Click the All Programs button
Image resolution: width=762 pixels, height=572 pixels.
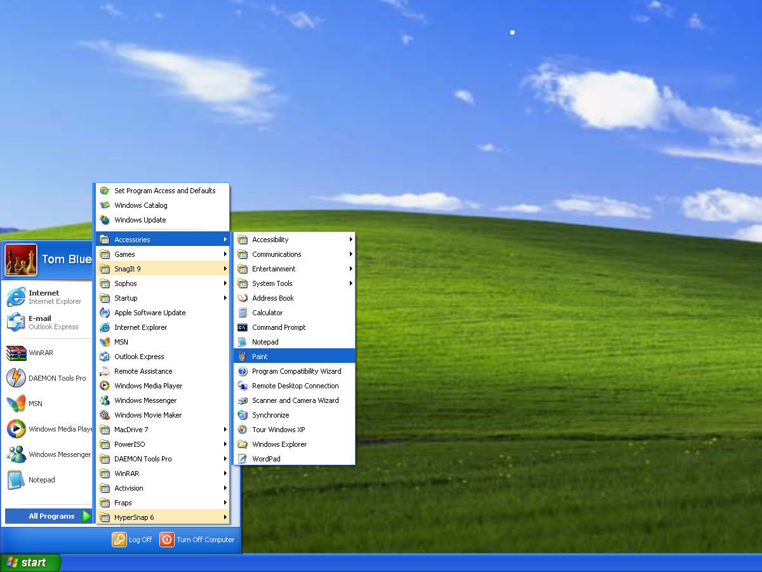tap(49, 516)
